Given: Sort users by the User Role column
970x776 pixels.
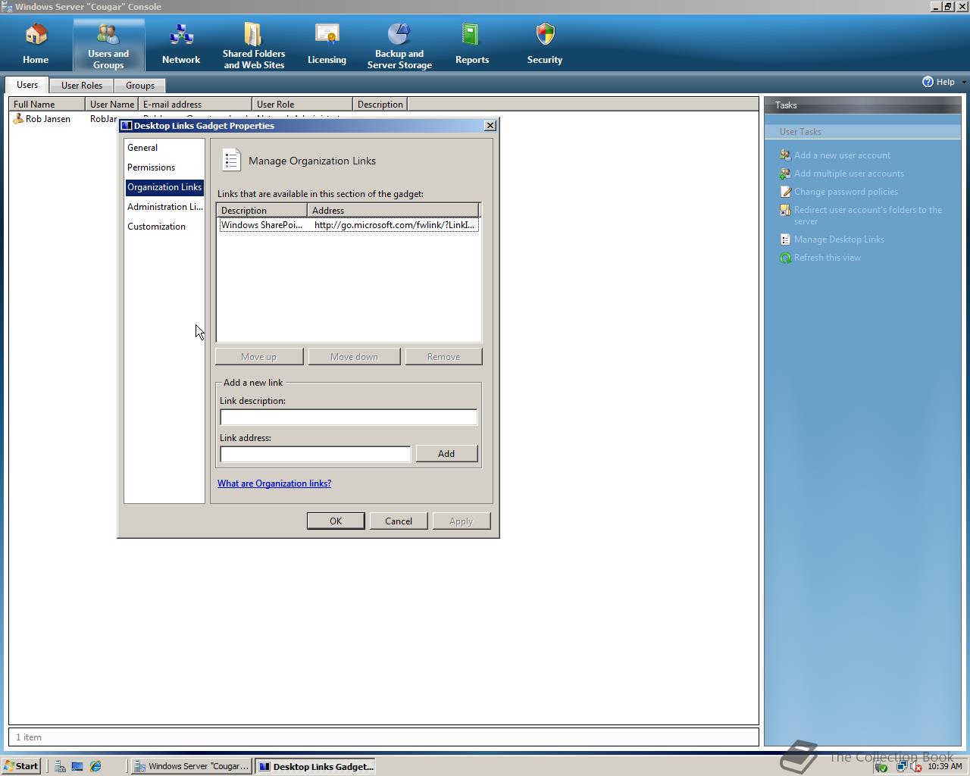Looking at the screenshot, I should (x=302, y=105).
